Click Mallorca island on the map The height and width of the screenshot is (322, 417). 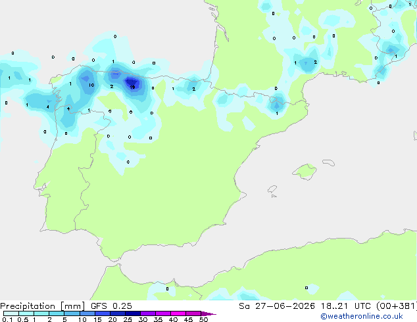click(305, 172)
